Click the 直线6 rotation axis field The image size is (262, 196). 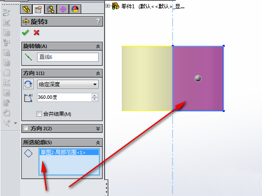click(68, 57)
